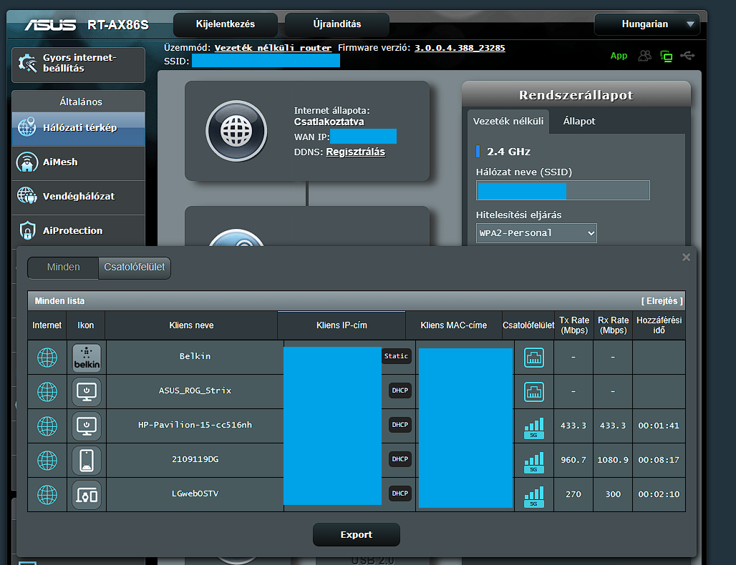This screenshot has width=736, height=565.
Task: Click the LGwebOSTV device icon
Action: [87, 494]
